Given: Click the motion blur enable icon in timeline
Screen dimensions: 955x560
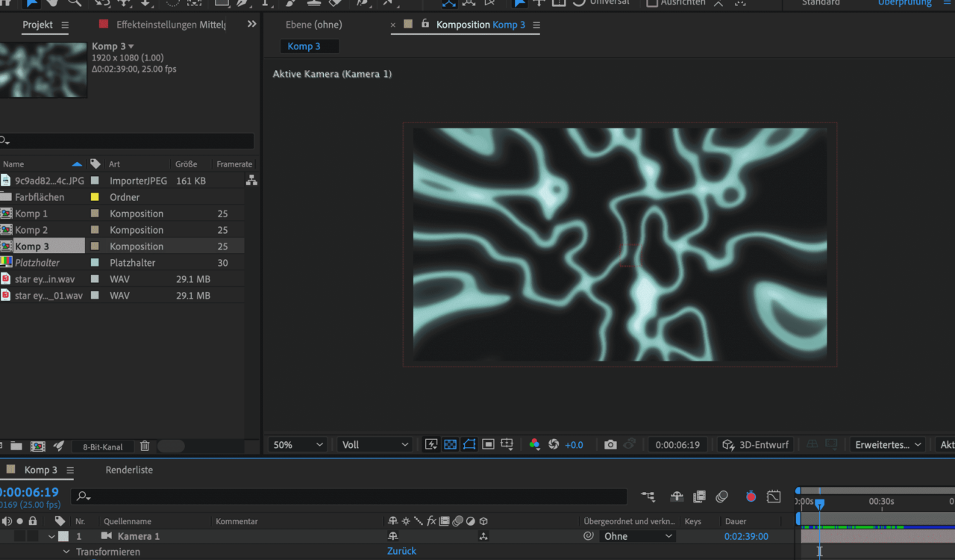Looking at the screenshot, I should (x=721, y=497).
